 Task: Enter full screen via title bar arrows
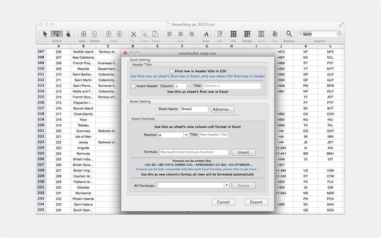click(x=341, y=24)
